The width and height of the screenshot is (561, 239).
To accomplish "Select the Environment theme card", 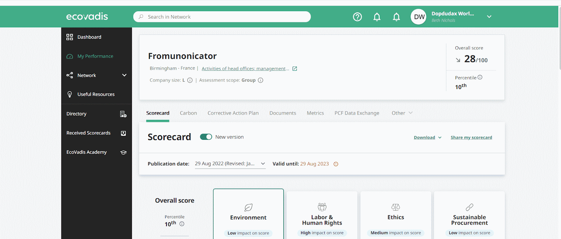I will point(248,214).
